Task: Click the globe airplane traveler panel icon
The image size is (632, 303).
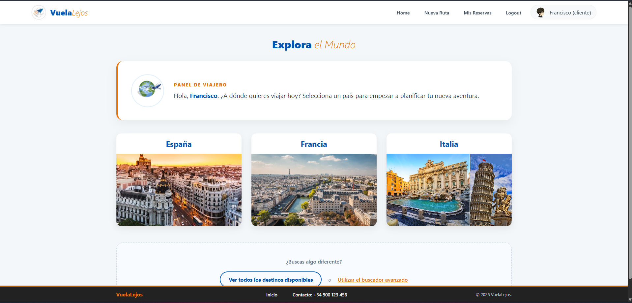Action: click(148, 91)
